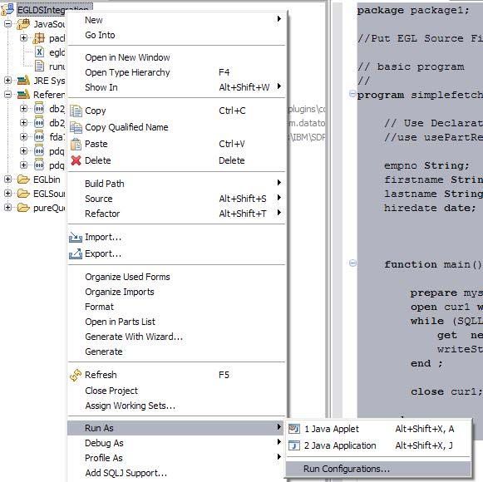Screen dimensions: 483x482
Task: Choose Generate With Wizard... menu entry
Action: [x=134, y=337]
